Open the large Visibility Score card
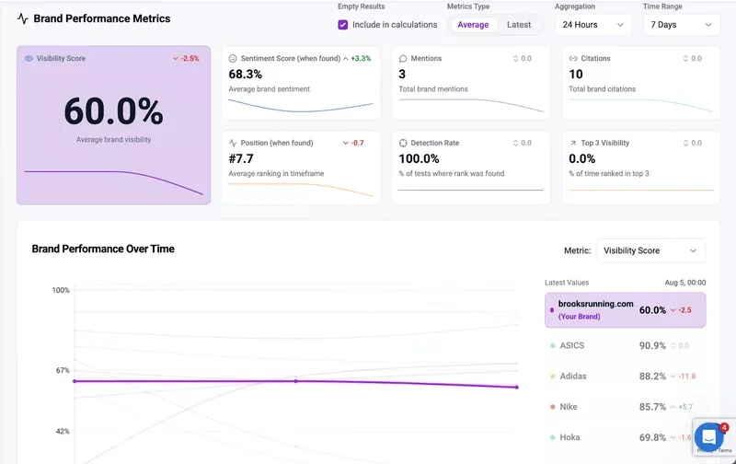 [113, 124]
